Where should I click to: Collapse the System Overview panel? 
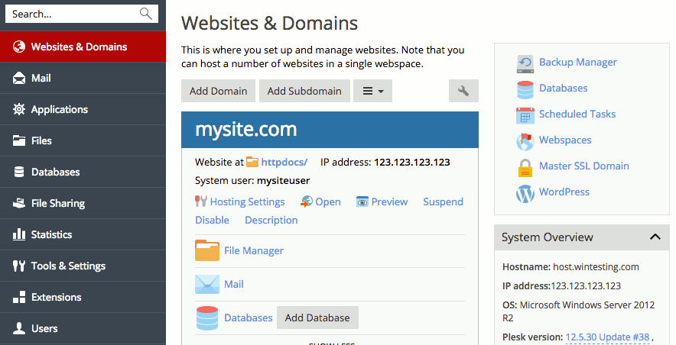point(655,237)
